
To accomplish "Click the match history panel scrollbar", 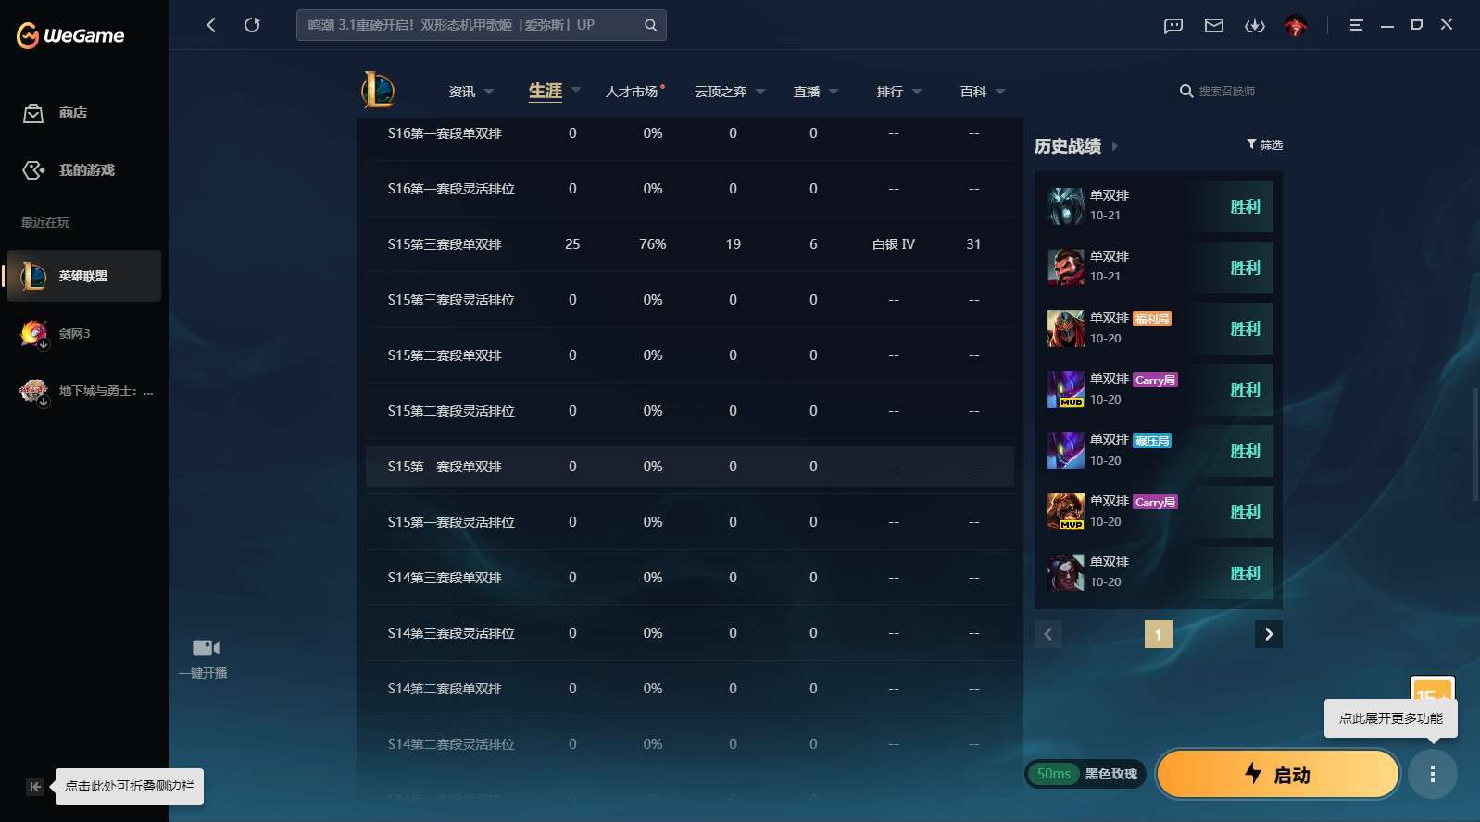I will (x=1475, y=444).
